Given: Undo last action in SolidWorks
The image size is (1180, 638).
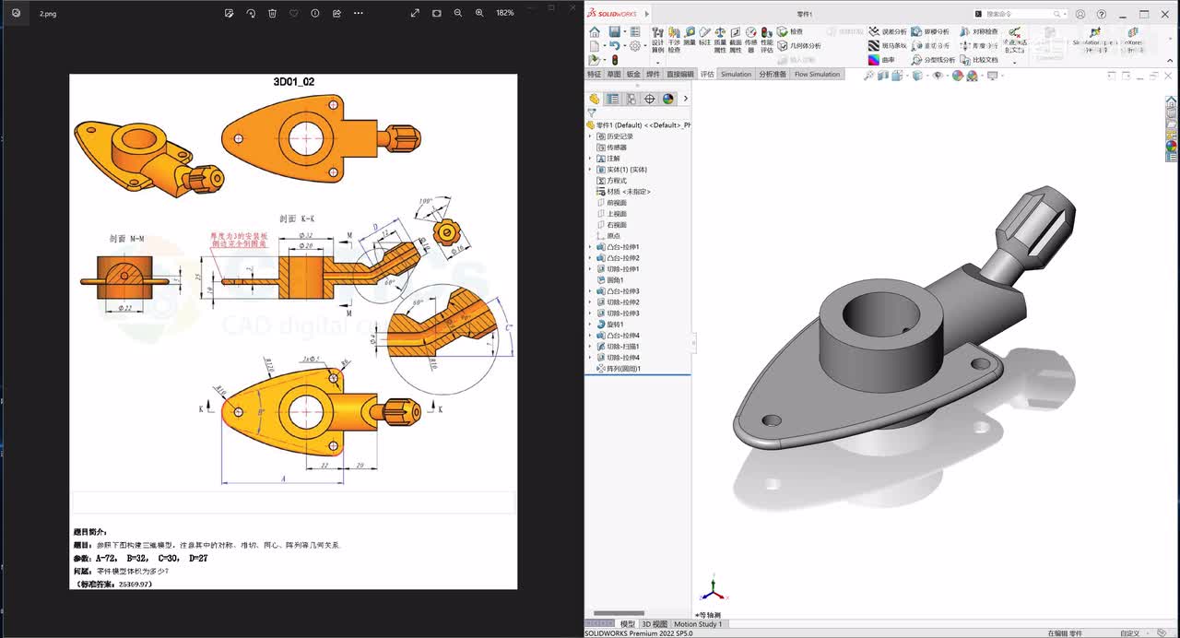Looking at the screenshot, I should point(614,46).
